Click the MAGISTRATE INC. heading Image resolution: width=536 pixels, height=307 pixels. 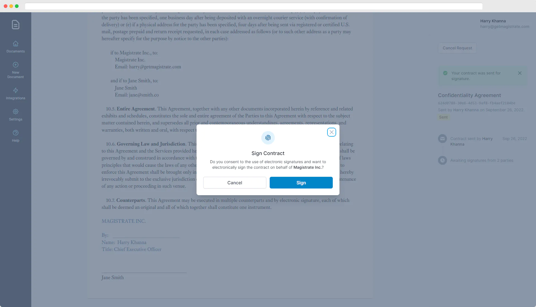click(x=124, y=221)
